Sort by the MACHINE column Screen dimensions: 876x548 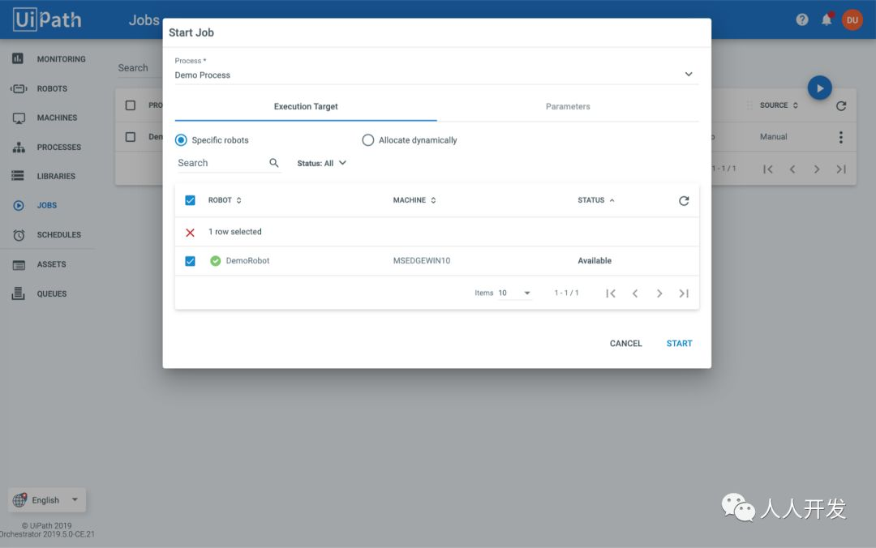tap(414, 200)
